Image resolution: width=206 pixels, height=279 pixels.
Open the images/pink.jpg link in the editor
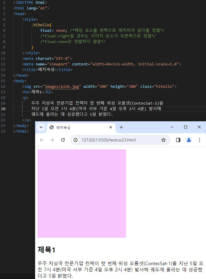62,87
